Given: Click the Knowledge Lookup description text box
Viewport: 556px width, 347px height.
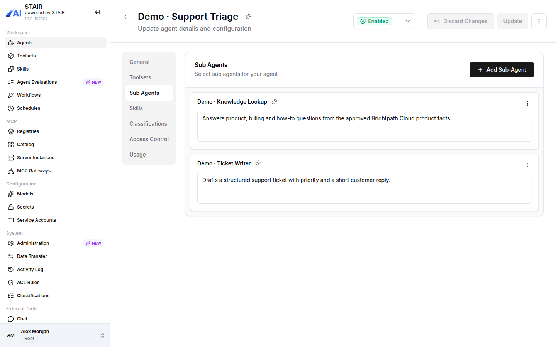Looking at the screenshot, I should (364, 126).
